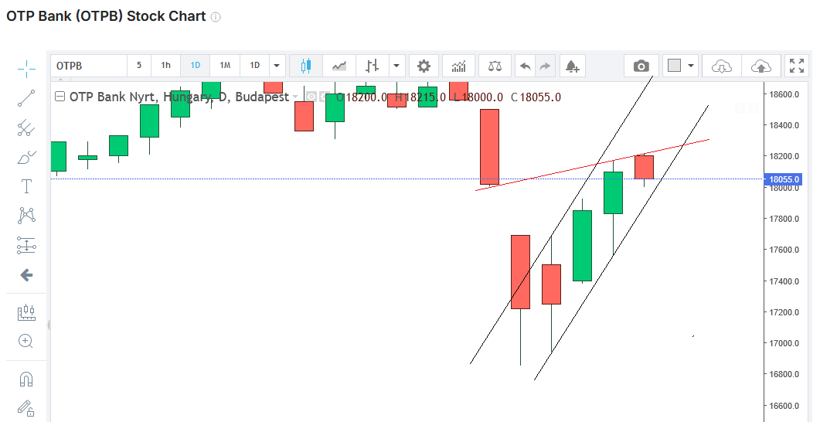
Task: Select the brush drawing tool
Action: click(26, 157)
